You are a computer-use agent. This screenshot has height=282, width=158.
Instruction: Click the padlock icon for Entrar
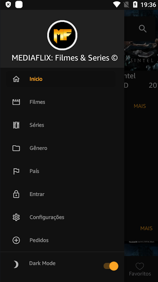click(16, 194)
